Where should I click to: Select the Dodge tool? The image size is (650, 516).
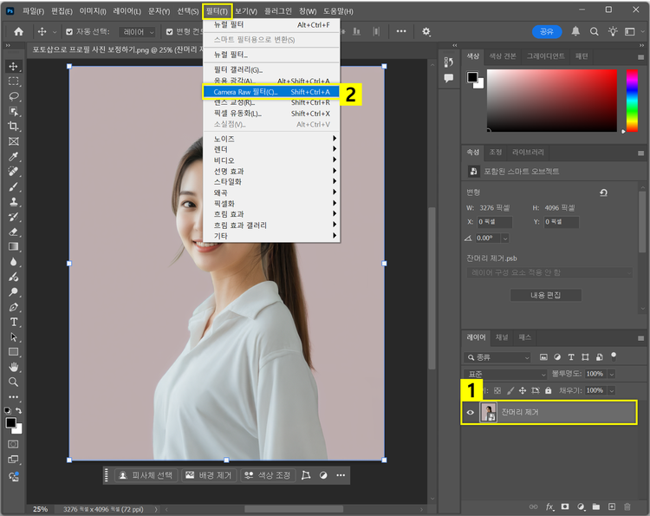13,292
